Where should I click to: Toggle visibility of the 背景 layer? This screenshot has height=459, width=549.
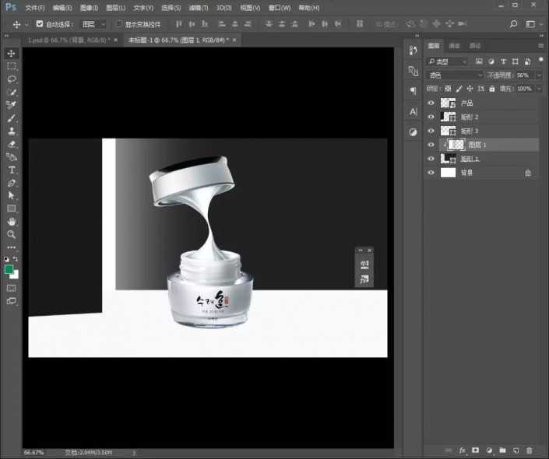point(431,173)
